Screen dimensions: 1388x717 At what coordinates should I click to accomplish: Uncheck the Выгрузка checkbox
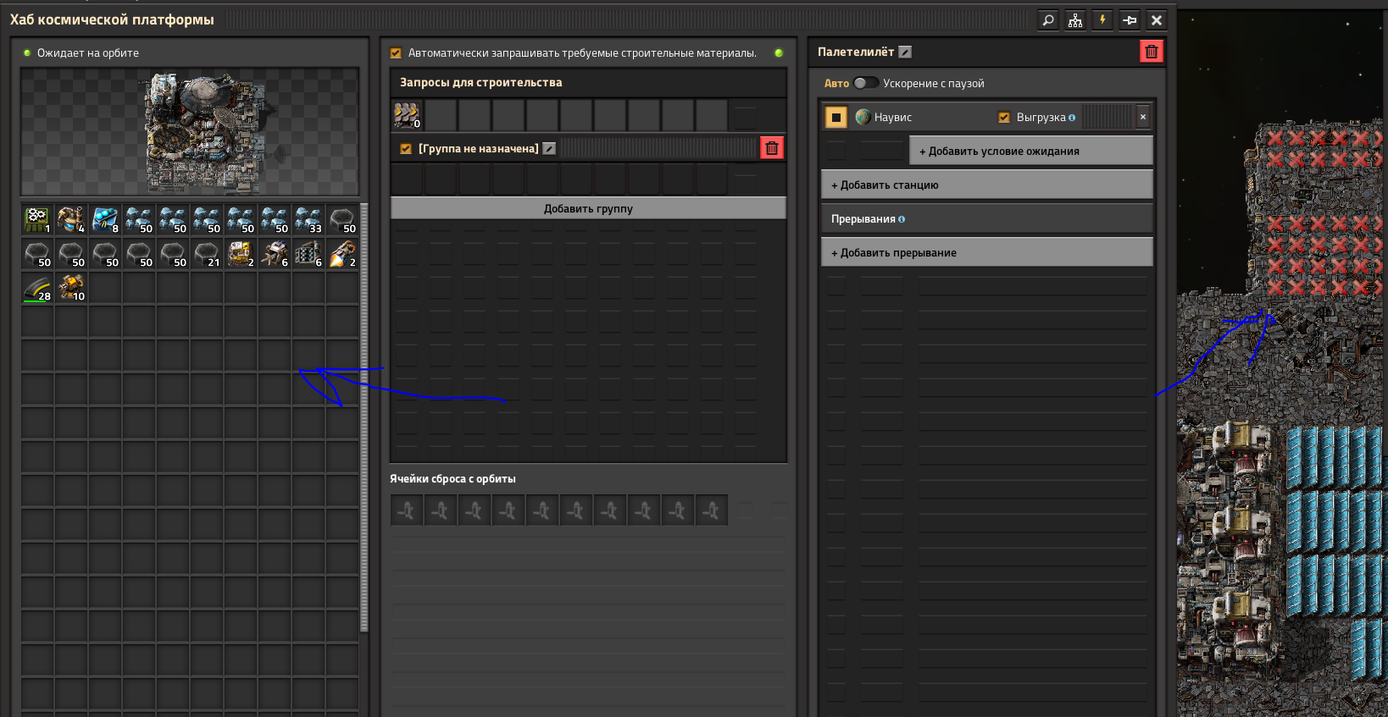(x=1004, y=118)
